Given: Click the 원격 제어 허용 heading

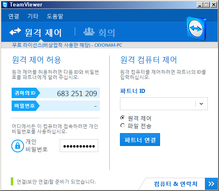Looking at the screenshot, I should 36,60.
